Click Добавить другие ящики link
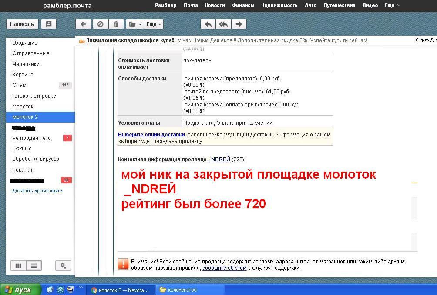The image size is (437, 295). pos(37,191)
